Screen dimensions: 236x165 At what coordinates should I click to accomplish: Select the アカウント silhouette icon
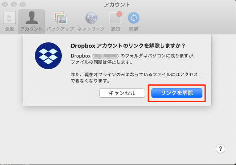click(32, 18)
